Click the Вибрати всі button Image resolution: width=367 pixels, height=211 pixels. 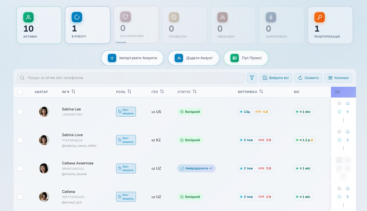276,78
